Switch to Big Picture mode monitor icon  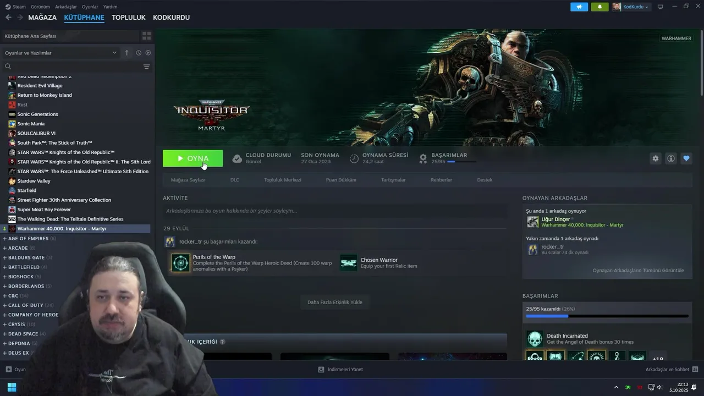[661, 7]
